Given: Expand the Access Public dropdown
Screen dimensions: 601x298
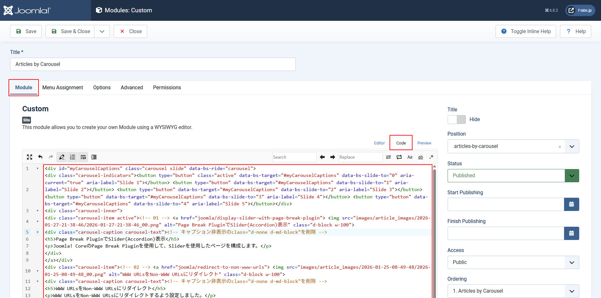Looking at the screenshot, I should [513, 262].
